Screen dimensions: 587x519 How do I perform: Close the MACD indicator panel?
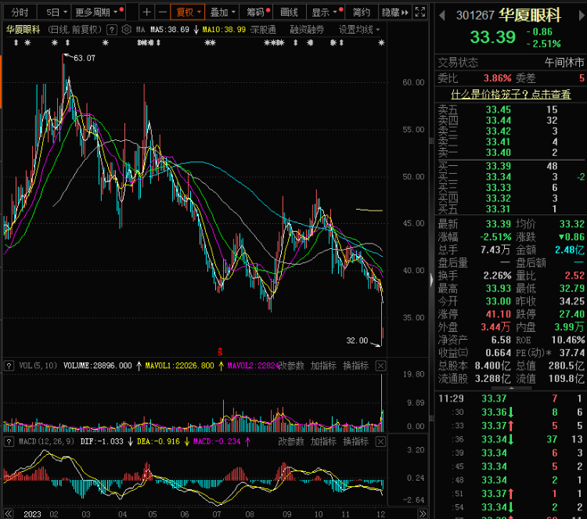click(381, 442)
